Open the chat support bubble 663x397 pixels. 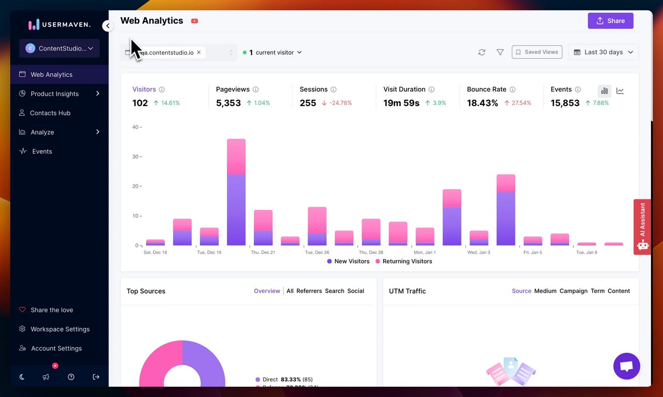point(627,367)
